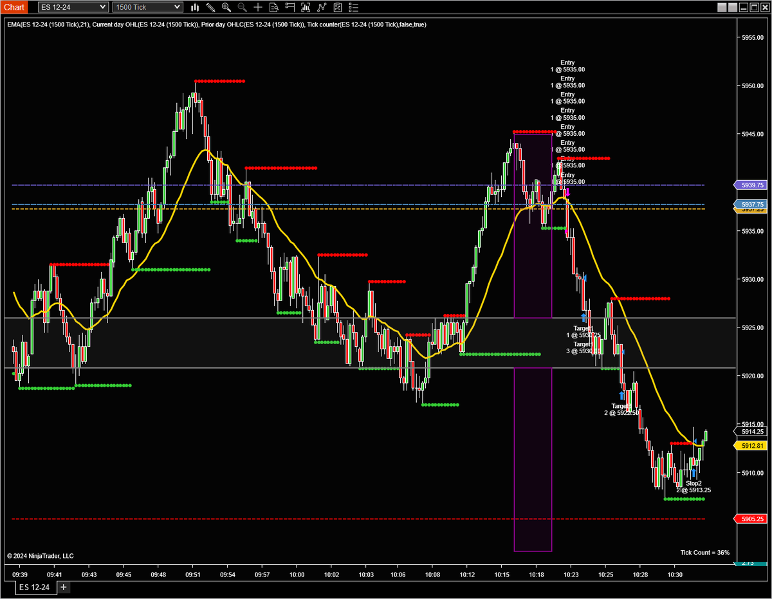Click the 10:23 time axis label
772x599 pixels.
[571, 575]
